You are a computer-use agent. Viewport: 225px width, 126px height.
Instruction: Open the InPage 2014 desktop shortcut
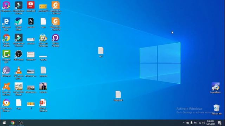point(19,89)
